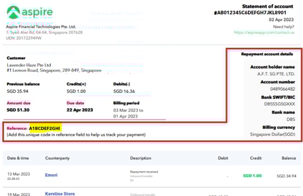Image resolution: width=303 pixels, height=196 pixels.
Task: Click the bank name DBS
Action: pos(290,119)
